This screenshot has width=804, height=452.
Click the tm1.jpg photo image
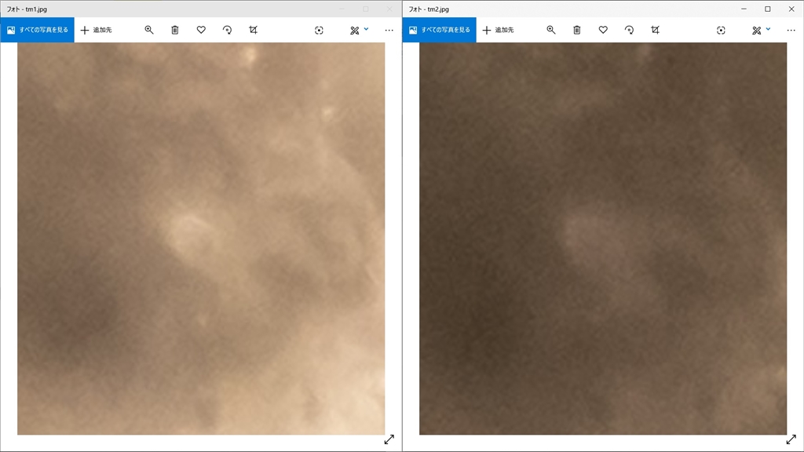201,239
